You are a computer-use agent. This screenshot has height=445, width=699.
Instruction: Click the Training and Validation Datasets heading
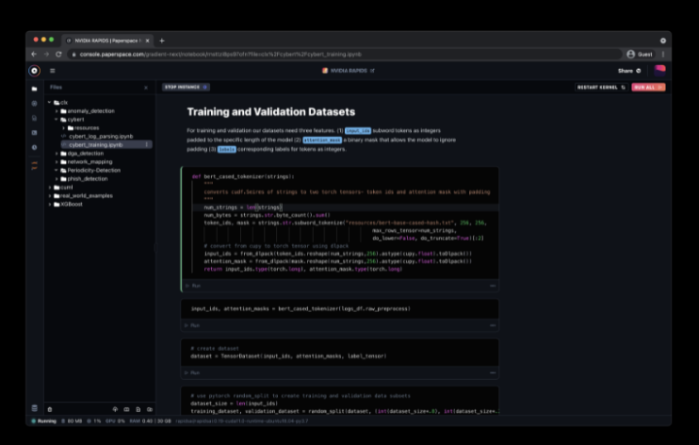click(271, 111)
